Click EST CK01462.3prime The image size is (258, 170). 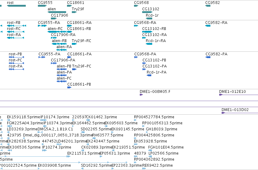pos(102,117)
